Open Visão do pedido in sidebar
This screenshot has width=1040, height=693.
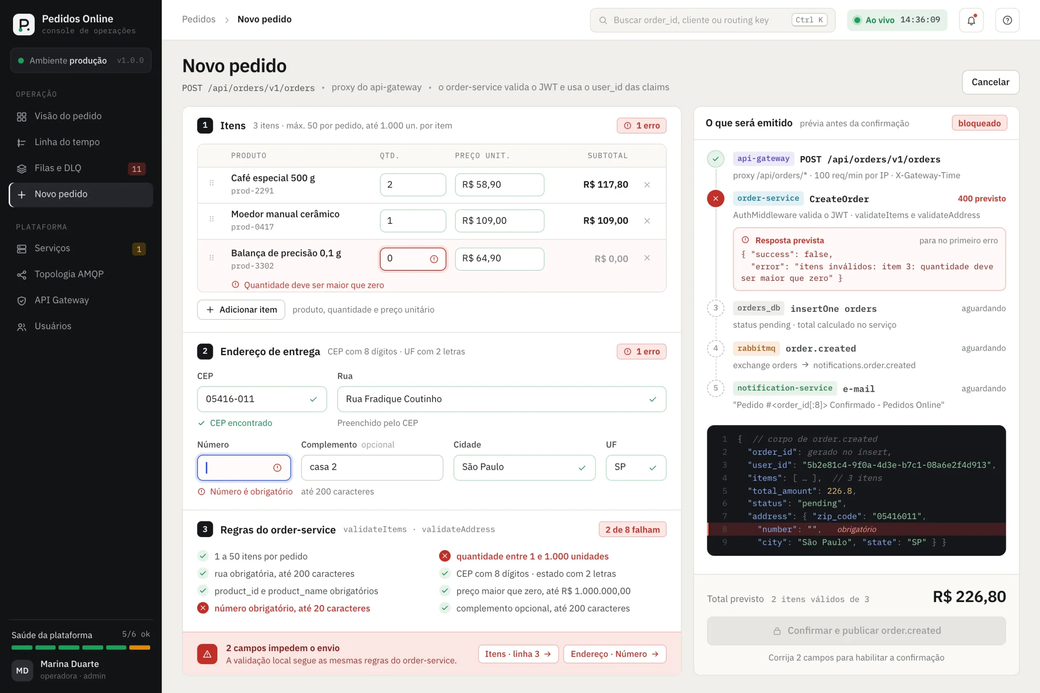[x=81, y=116]
